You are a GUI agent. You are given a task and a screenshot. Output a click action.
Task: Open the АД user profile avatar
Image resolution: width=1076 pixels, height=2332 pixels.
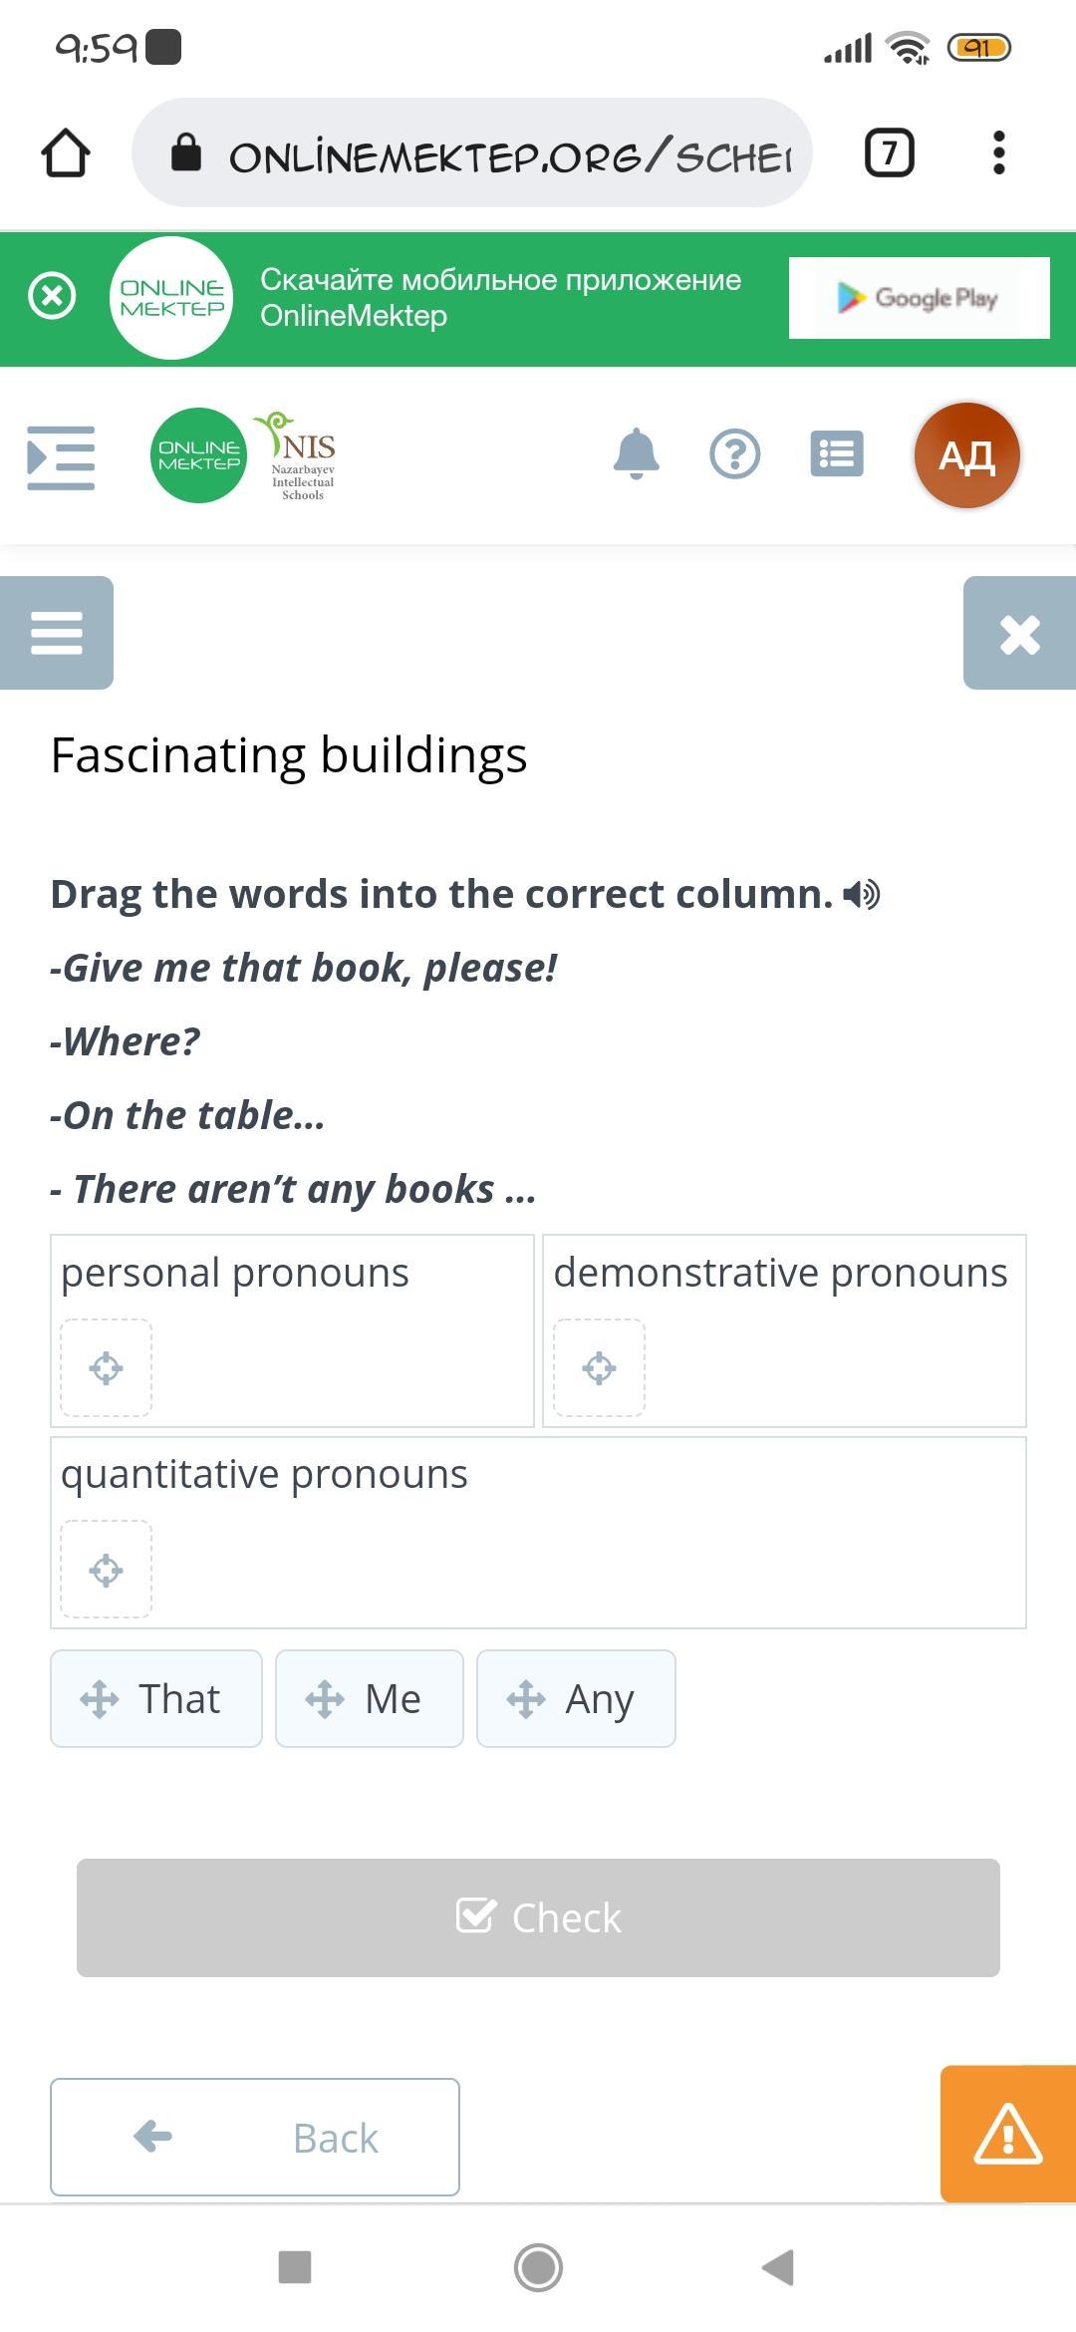click(x=966, y=455)
